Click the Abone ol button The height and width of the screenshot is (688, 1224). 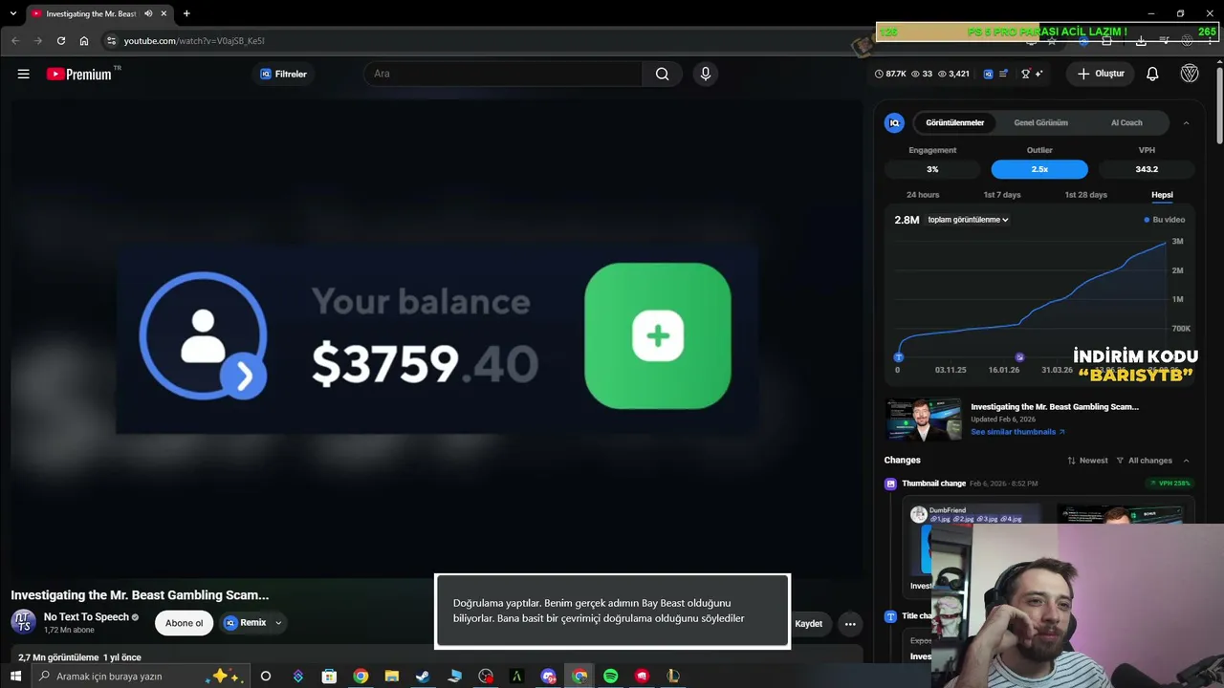(x=185, y=623)
